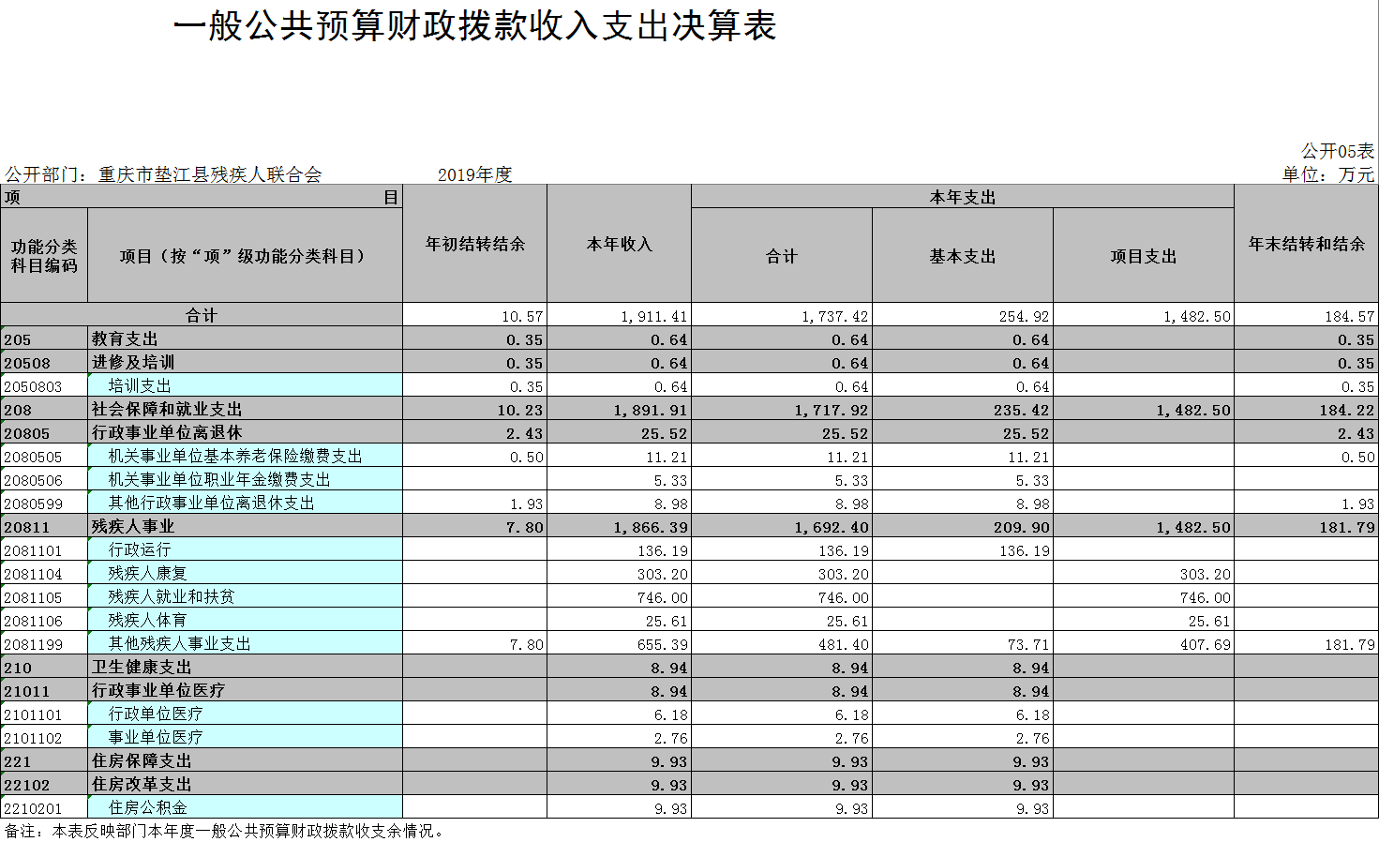This screenshot has width=1379, height=842.
Task: Select the 年初结转结余 column header
Action: tap(475, 244)
